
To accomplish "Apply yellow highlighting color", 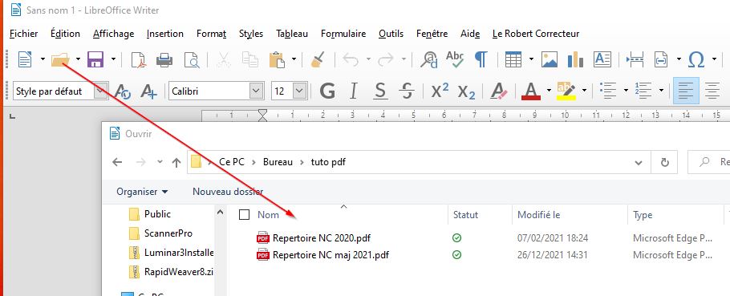I will click(x=566, y=91).
